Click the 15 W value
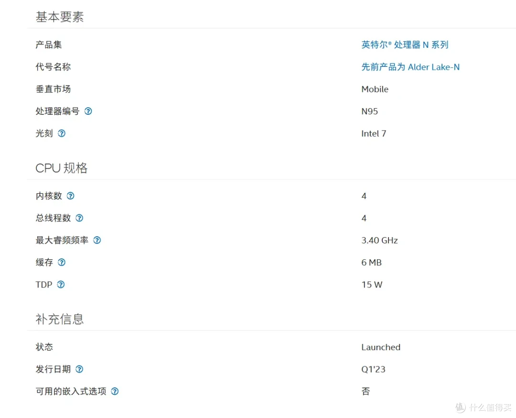 [372, 285]
